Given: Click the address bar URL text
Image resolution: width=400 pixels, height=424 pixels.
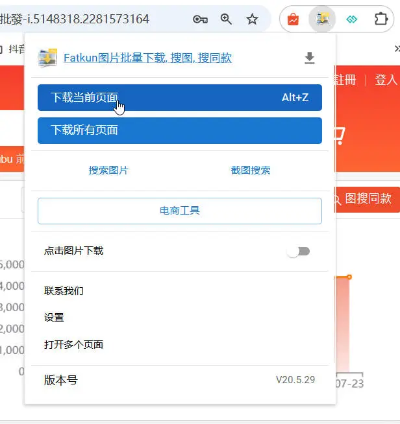Looking at the screenshot, I should coord(75,19).
